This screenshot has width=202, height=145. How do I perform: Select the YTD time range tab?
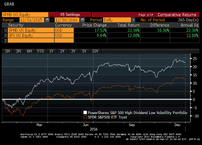point(40,51)
